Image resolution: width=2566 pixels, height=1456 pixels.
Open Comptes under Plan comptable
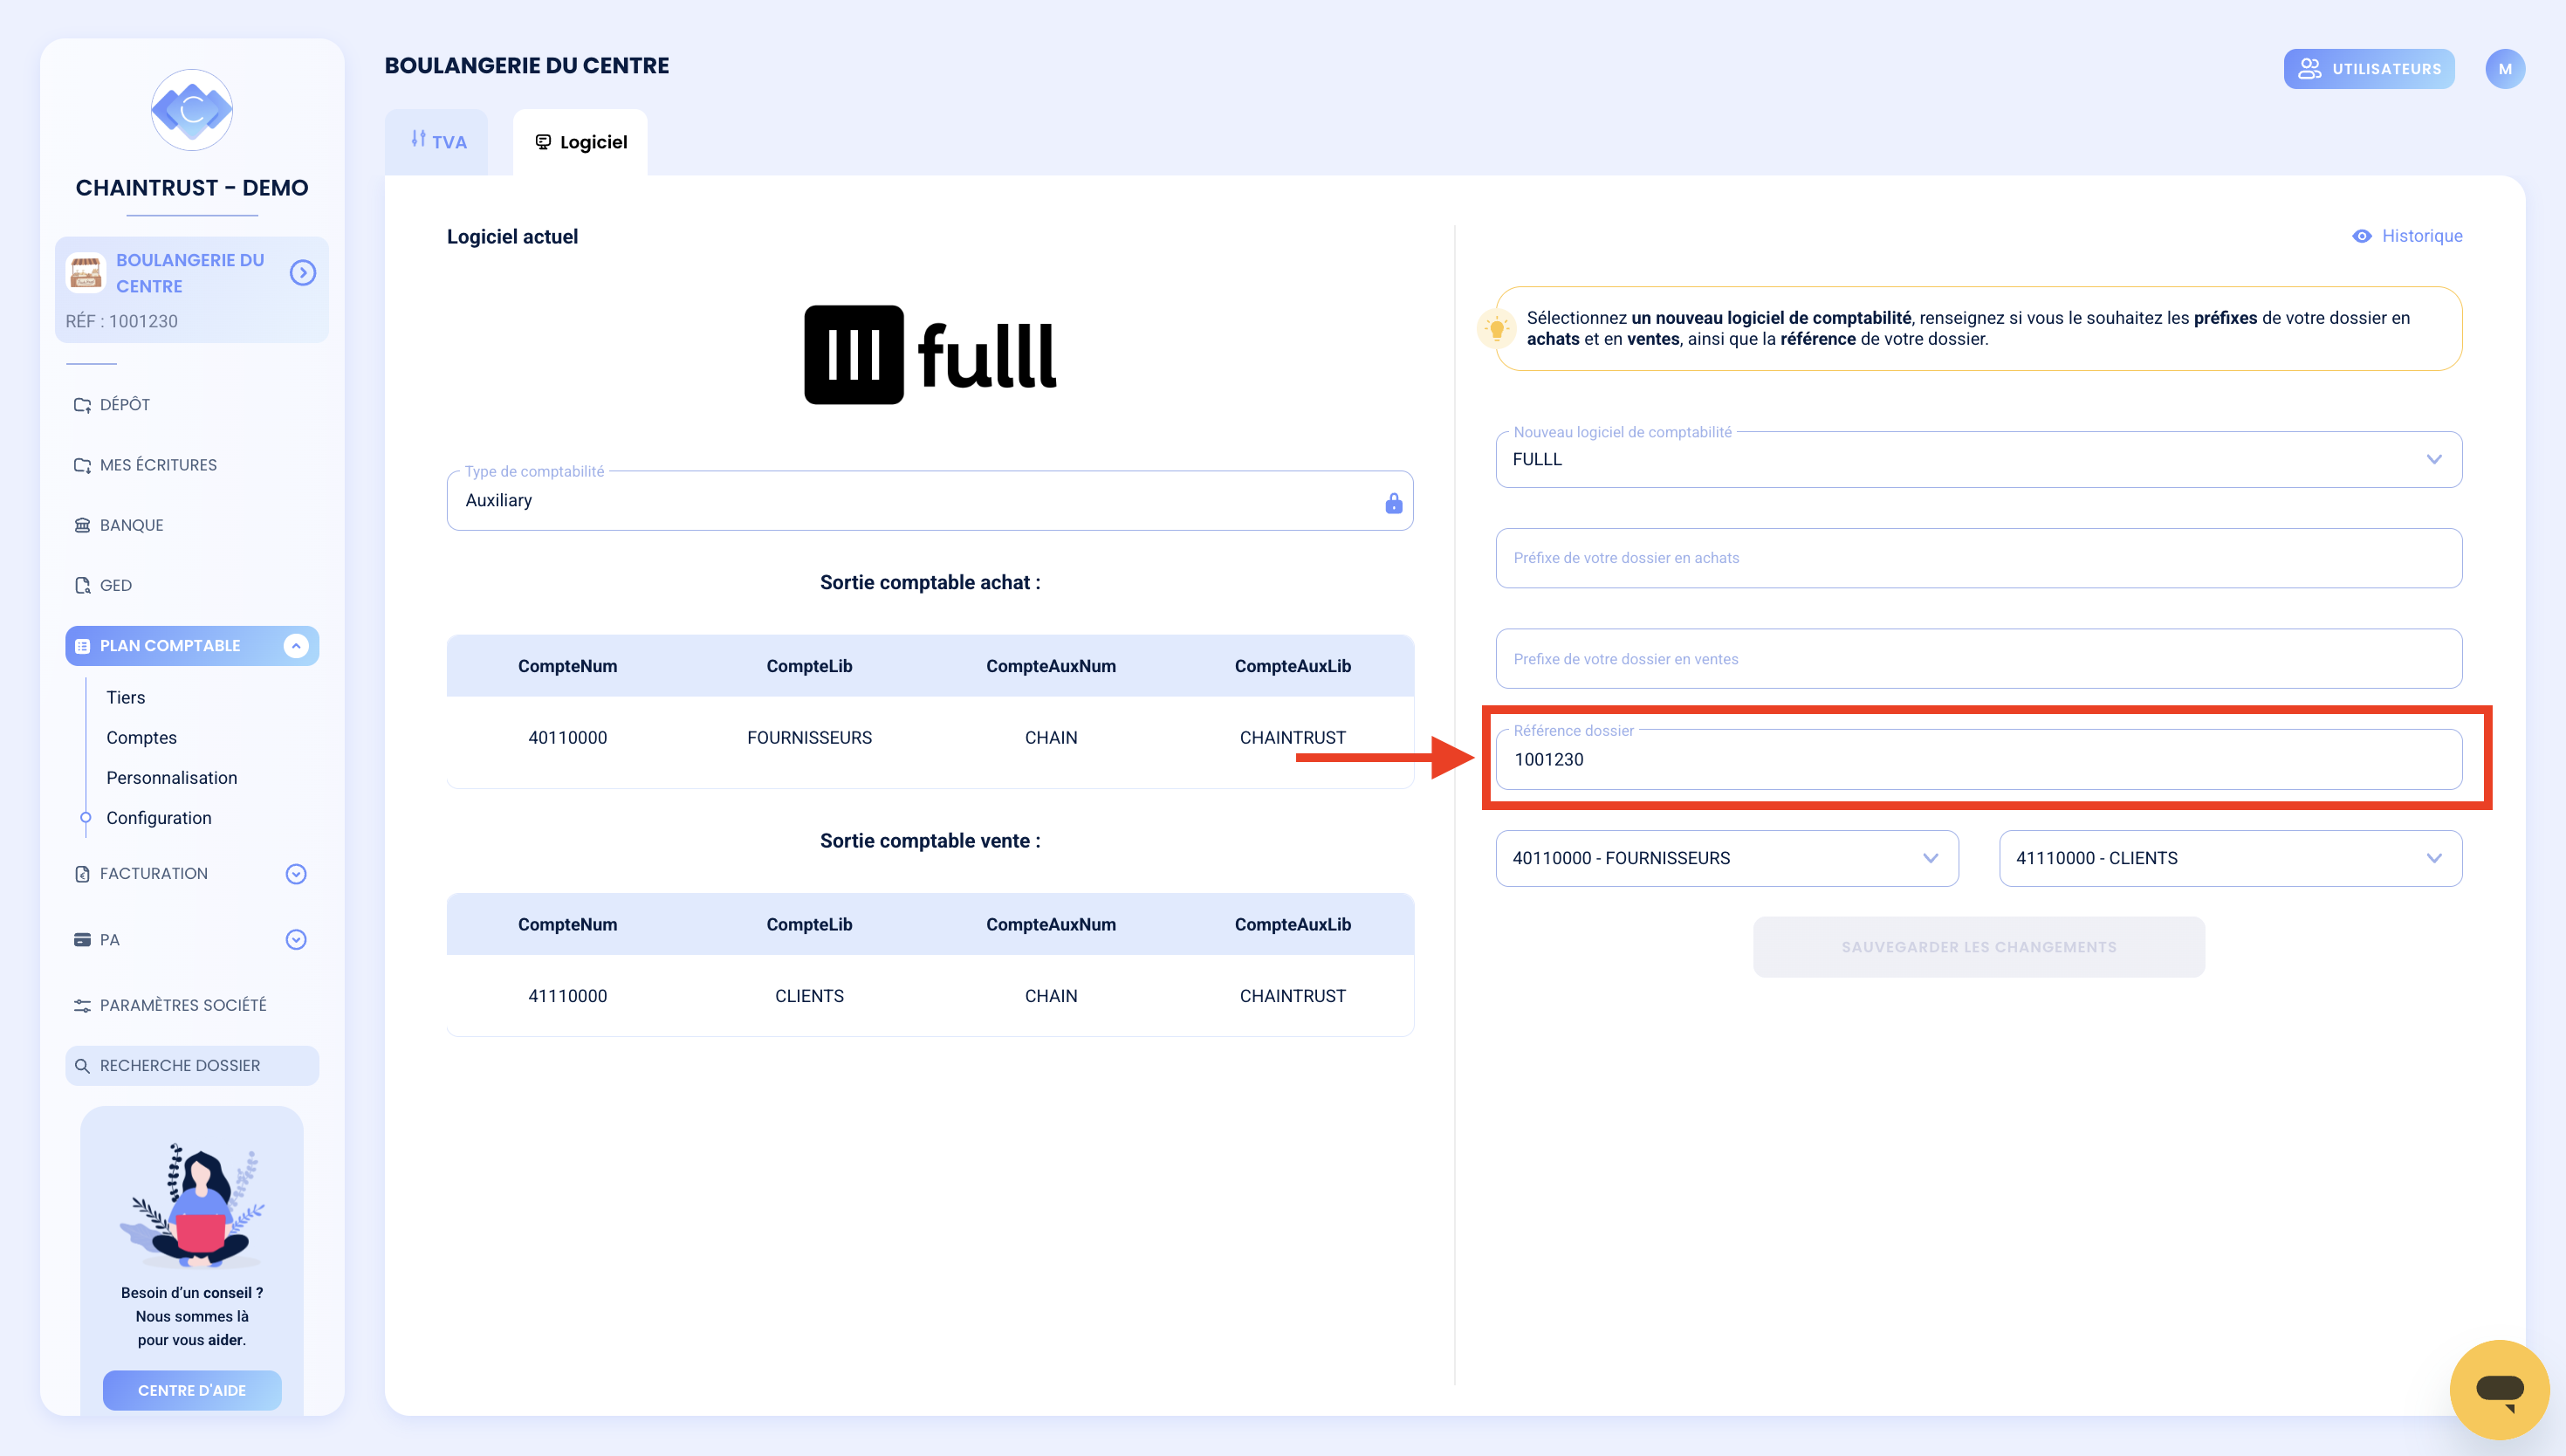pyautogui.click(x=142, y=737)
